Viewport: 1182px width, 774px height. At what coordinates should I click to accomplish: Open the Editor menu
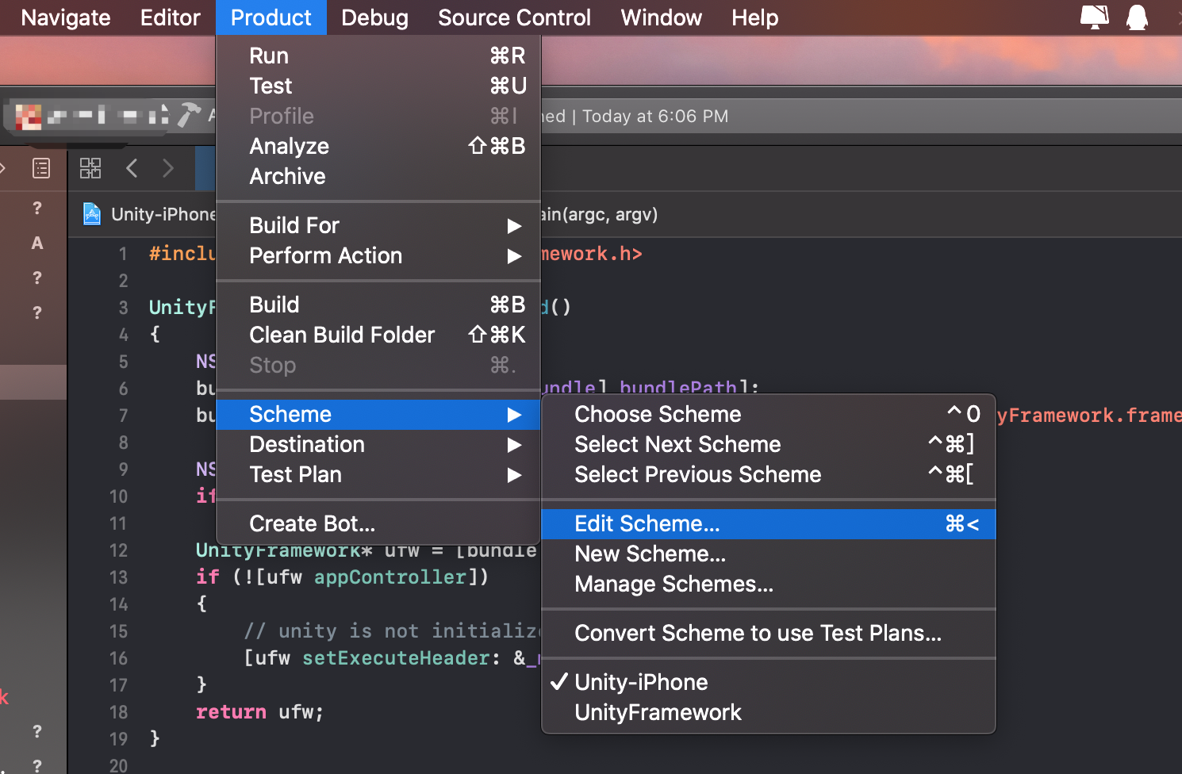click(170, 17)
